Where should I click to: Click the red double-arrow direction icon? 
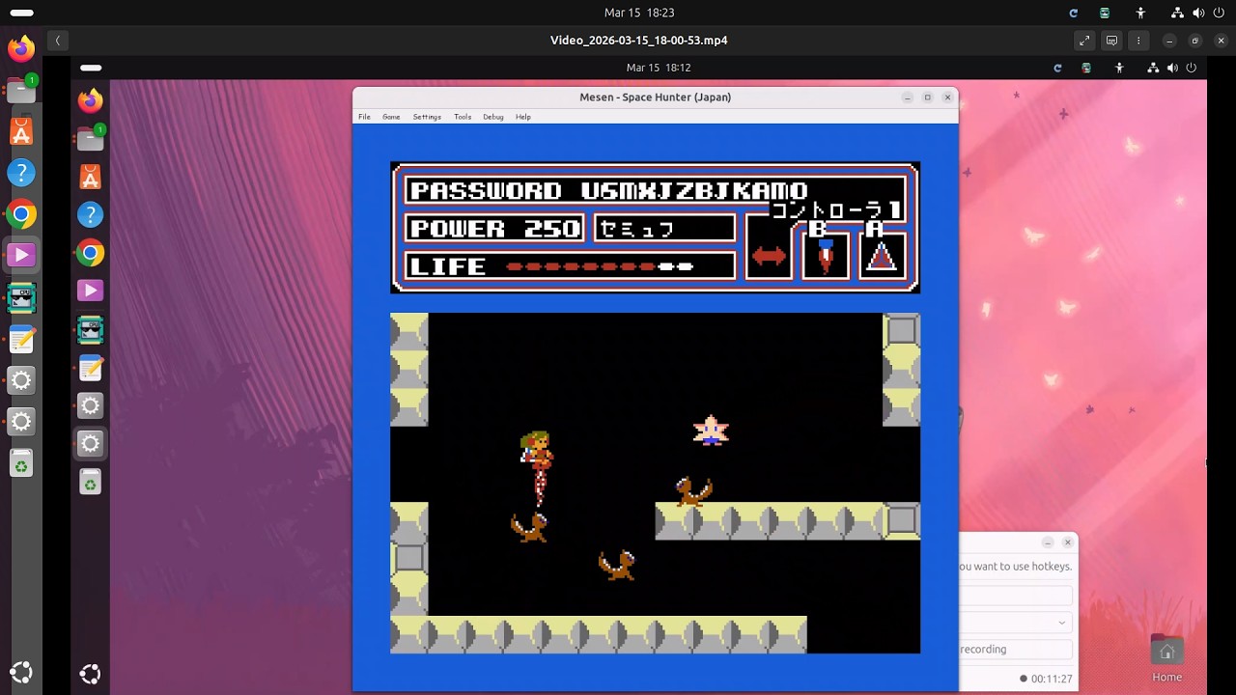[x=769, y=256]
